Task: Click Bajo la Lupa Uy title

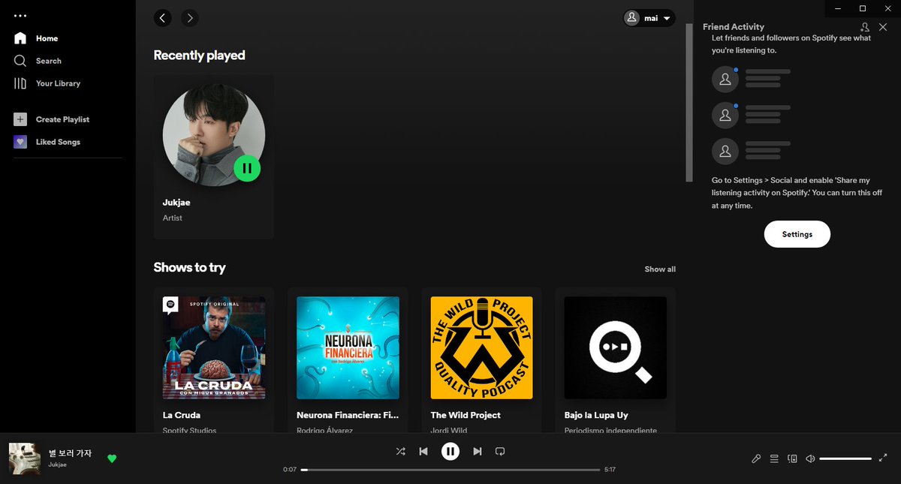Action: (596, 415)
